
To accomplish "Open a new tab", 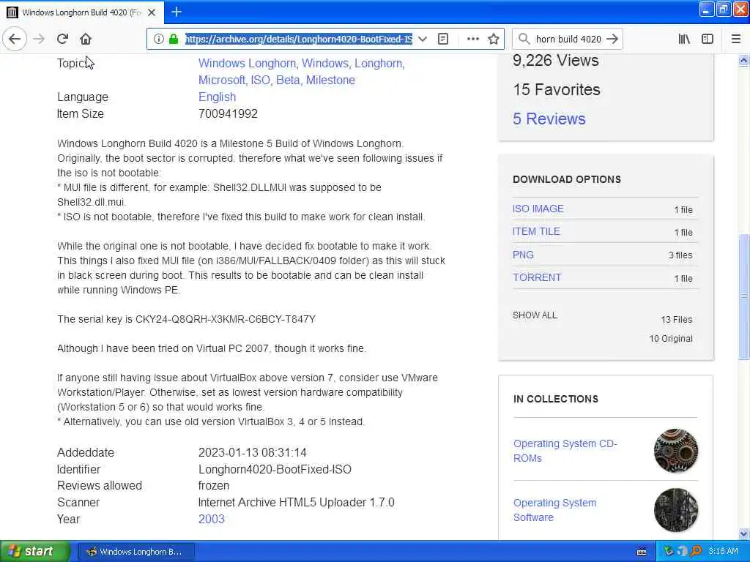I will tap(176, 12).
